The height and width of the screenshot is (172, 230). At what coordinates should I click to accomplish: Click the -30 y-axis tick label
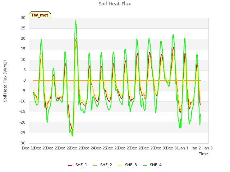click(x=22, y=143)
